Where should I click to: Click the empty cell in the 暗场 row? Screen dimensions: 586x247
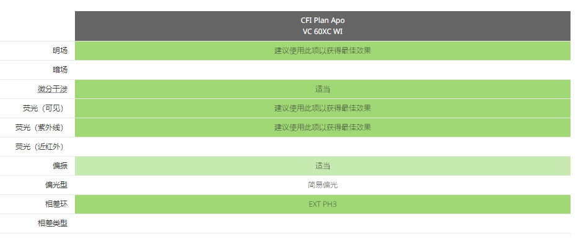323,70
